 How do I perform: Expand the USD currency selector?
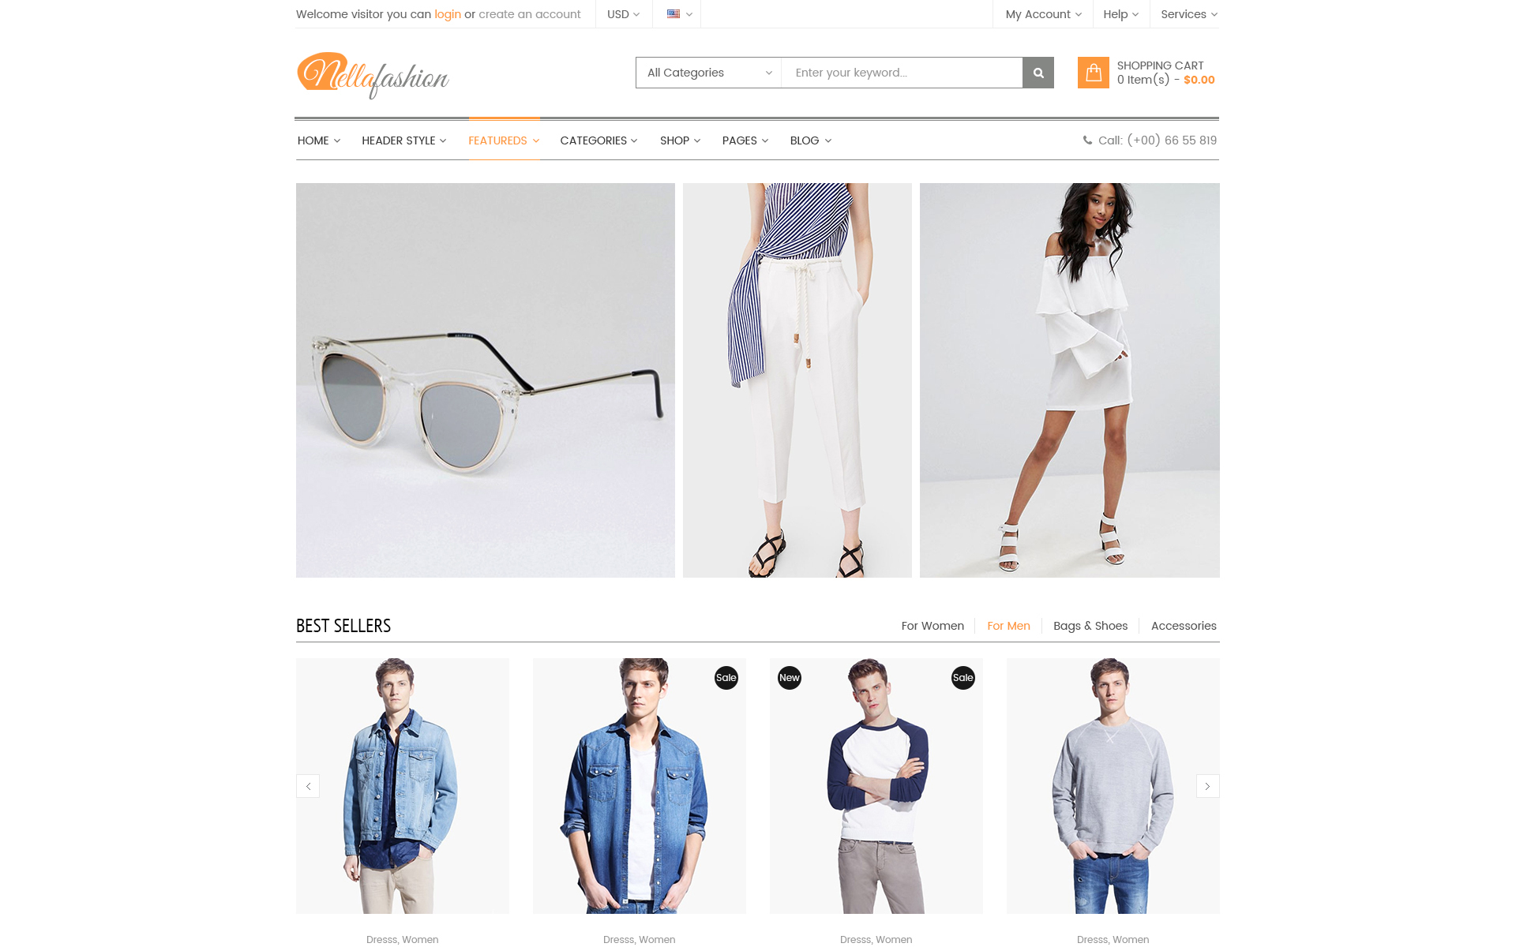click(623, 14)
